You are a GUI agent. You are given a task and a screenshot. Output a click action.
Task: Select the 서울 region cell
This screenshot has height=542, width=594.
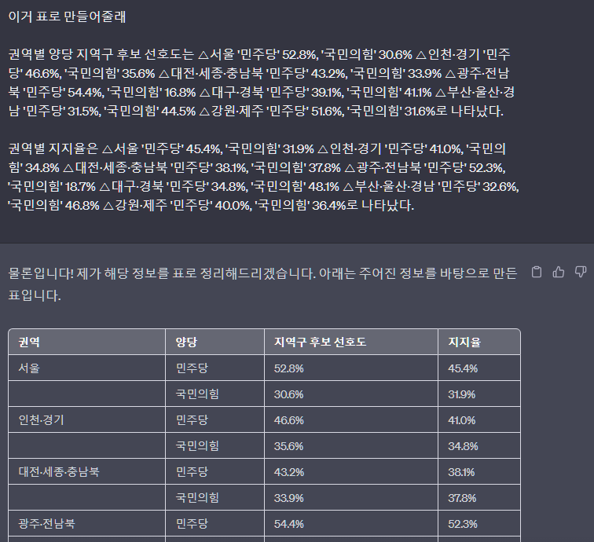tap(29, 368)
